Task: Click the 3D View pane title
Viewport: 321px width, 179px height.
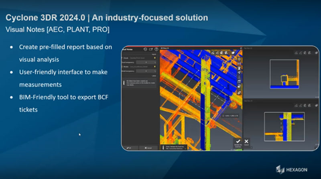Action: (165, 48)
